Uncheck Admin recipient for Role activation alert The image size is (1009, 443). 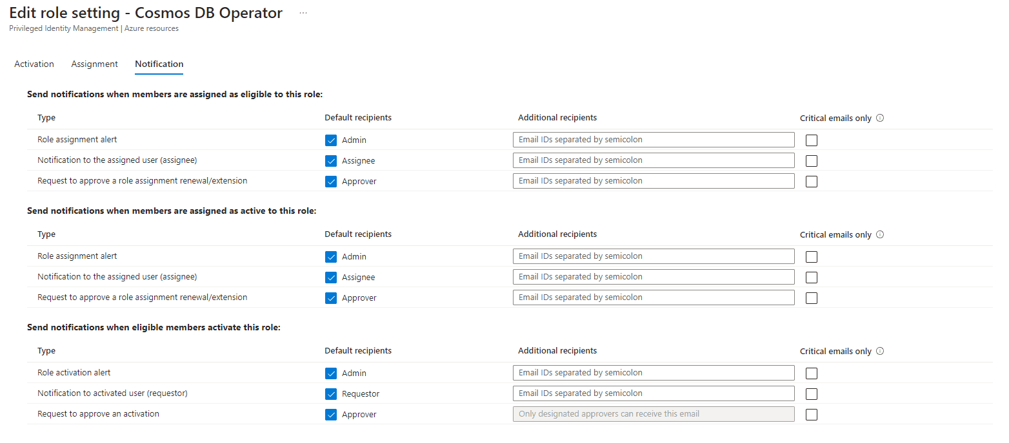(x=331, y=373)
